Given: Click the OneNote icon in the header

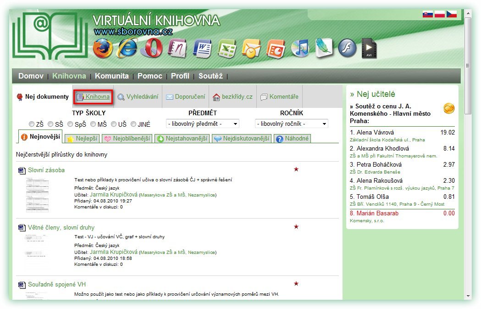Looking at the screenshot, I should 177,48.
